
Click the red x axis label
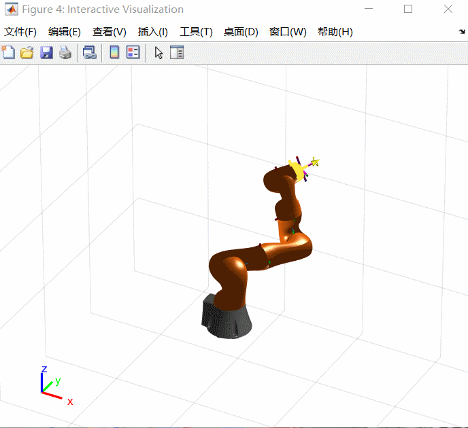pyautogui.click(x=70, y=402)
